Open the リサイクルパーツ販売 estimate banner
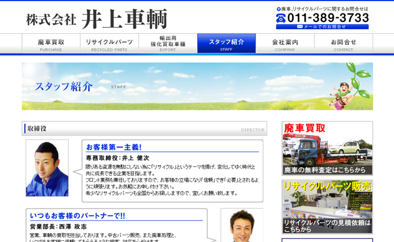Viewport: 394px width, 242px height. [327, 207]
